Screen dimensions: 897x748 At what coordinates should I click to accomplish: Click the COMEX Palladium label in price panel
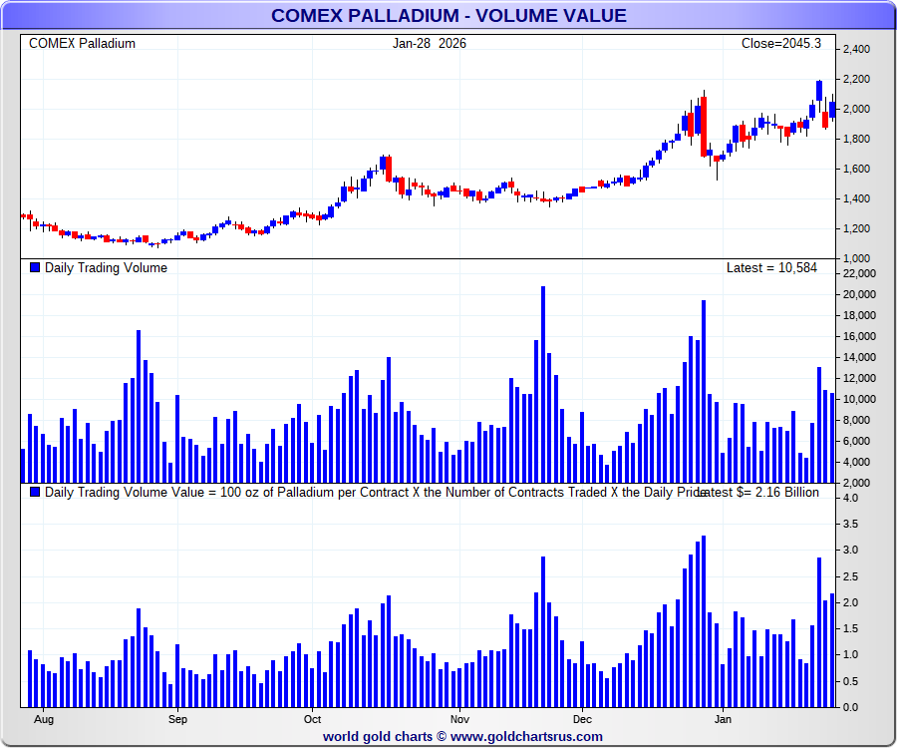[82, 43]
